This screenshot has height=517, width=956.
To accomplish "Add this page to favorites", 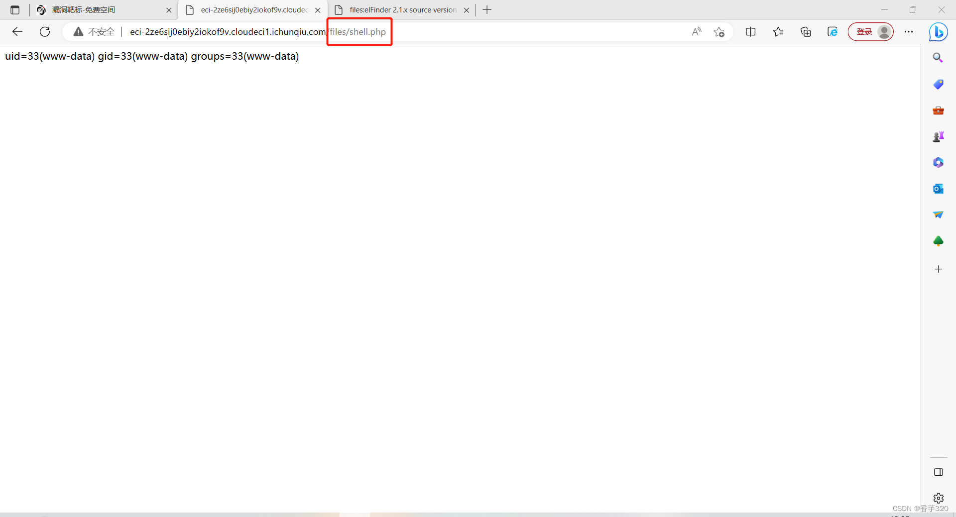I will (719, 32).
